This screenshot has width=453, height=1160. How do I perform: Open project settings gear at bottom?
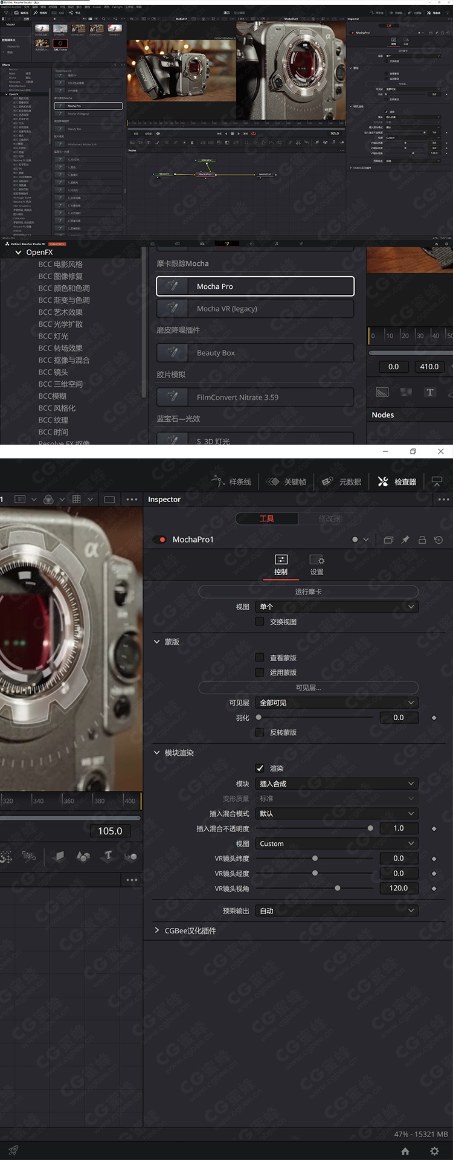pyautogui.click(x=434, y=1151)
